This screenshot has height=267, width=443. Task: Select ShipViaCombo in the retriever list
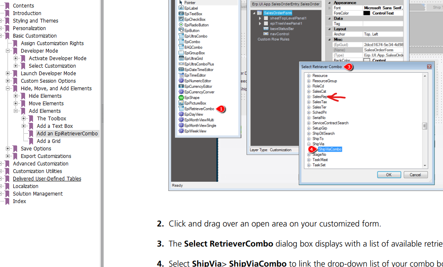(330, 149)
